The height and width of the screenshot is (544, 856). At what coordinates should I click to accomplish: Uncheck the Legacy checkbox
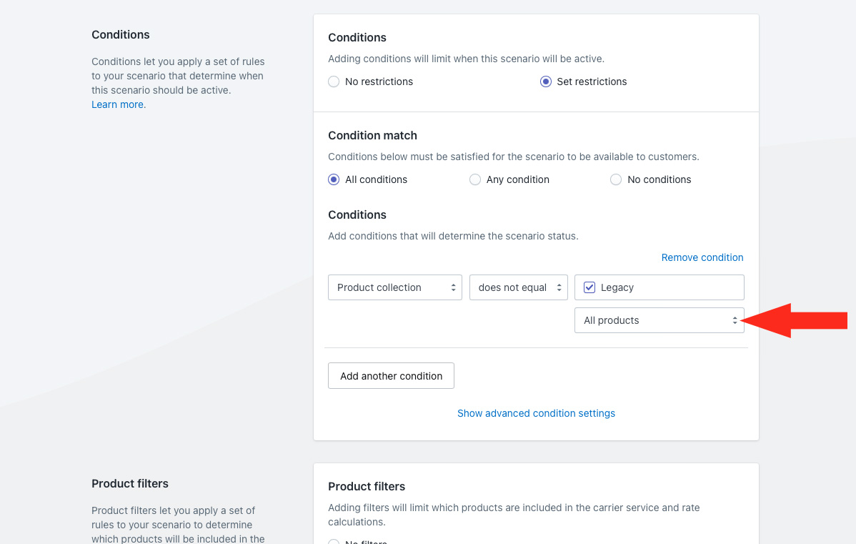tap(589, 287)
